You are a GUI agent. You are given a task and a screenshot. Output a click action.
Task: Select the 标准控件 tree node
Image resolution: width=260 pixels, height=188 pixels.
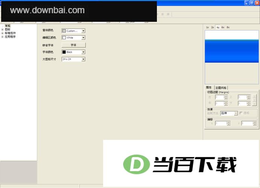click(x=10, y=33)
